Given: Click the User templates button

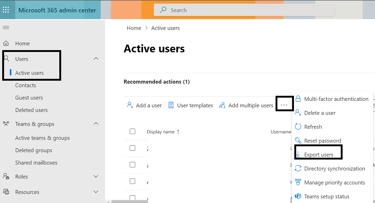Looking at the screenshot, I should pyautogui.click(x=190, y=105).
